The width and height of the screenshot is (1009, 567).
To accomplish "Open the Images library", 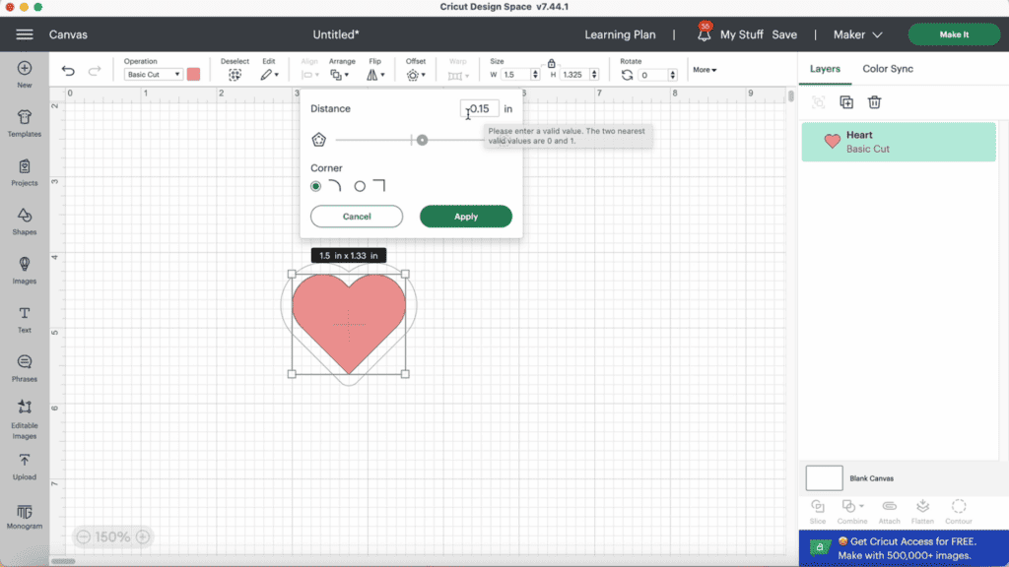I will pyautogui.click(x=25, y=270).
